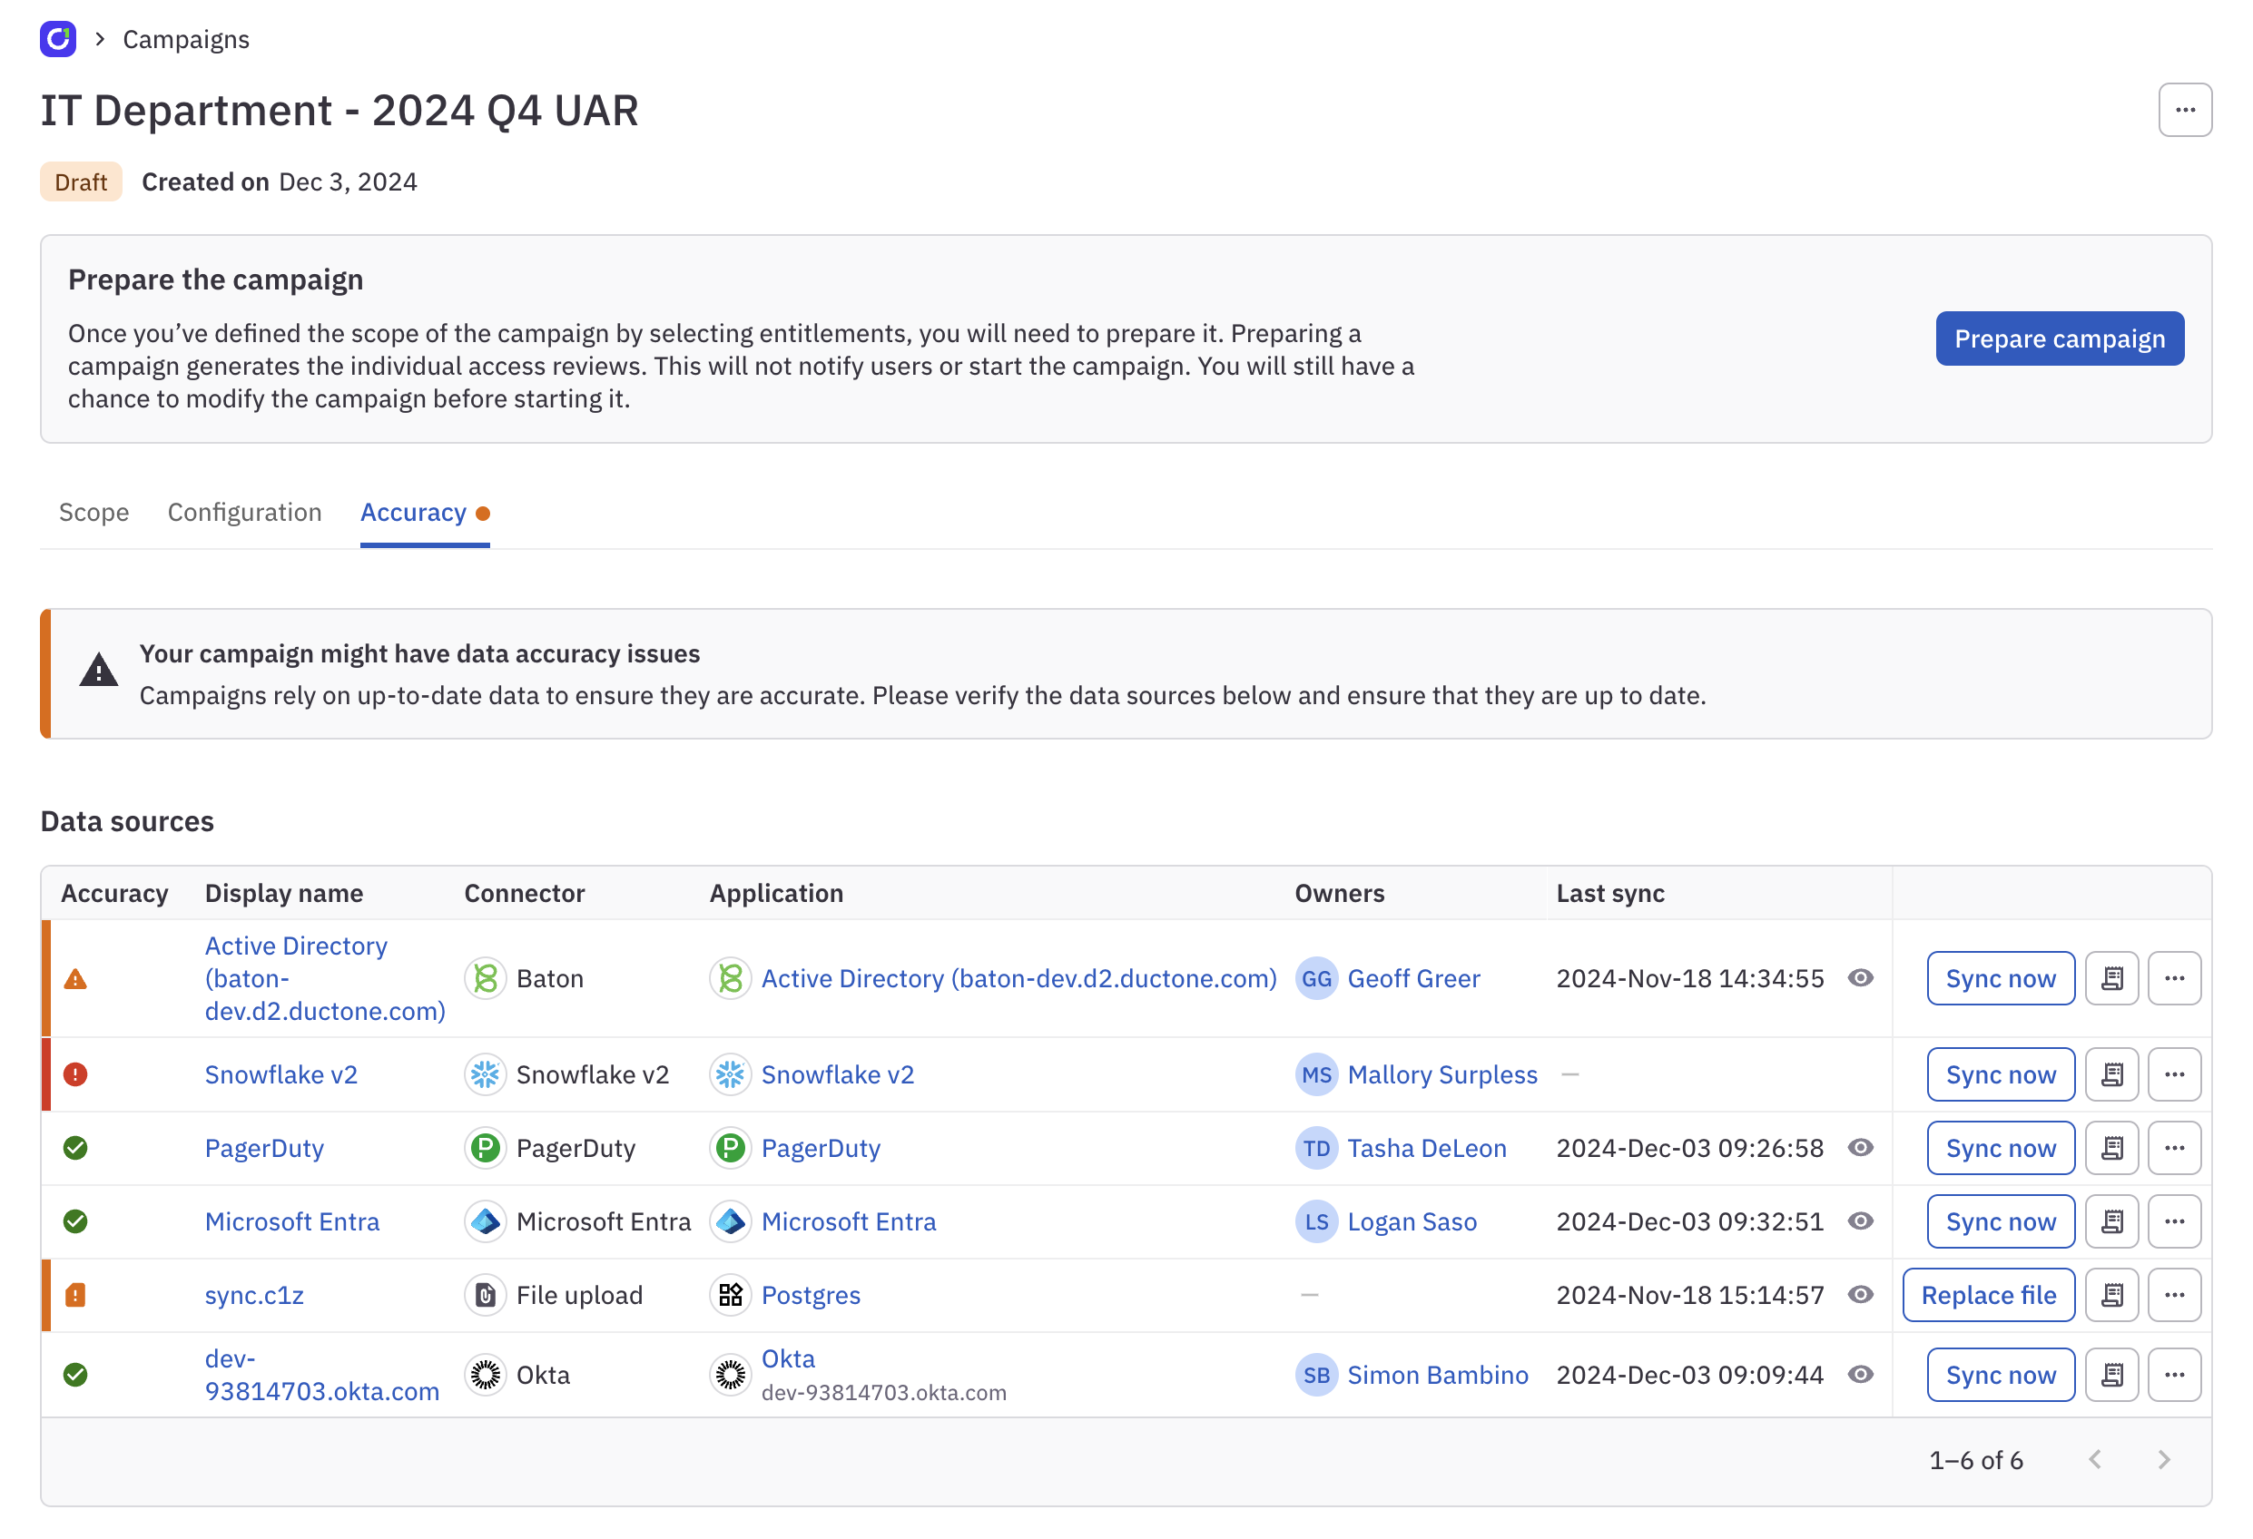Open more actions menu for Okta row
Screen dimensions: 2253x1539
coord(2173,1374)
